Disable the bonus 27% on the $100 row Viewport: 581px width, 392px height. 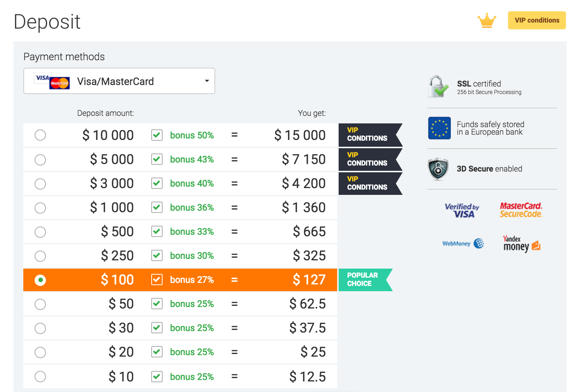point(157,280)
